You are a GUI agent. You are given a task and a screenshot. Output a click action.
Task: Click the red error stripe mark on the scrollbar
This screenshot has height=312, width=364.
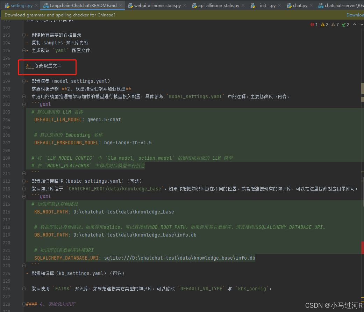click(x=362, y=248)
